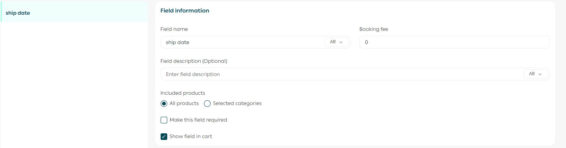Click the chevron arrow in the description language selector
Image resolution: width=566 pixels, height=148 pixels.
pos(540,74)
